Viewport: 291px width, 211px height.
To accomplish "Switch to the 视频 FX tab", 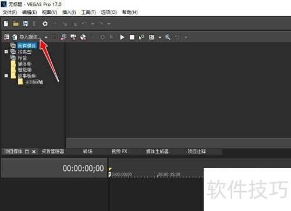I will point(119,151).
